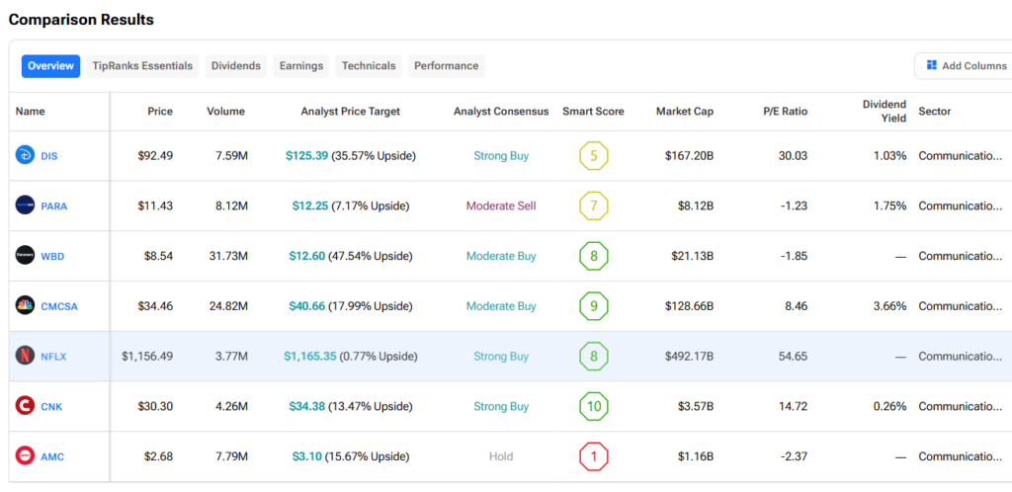
Task: Click DIS price target $125.39
Action: [307, 155]
